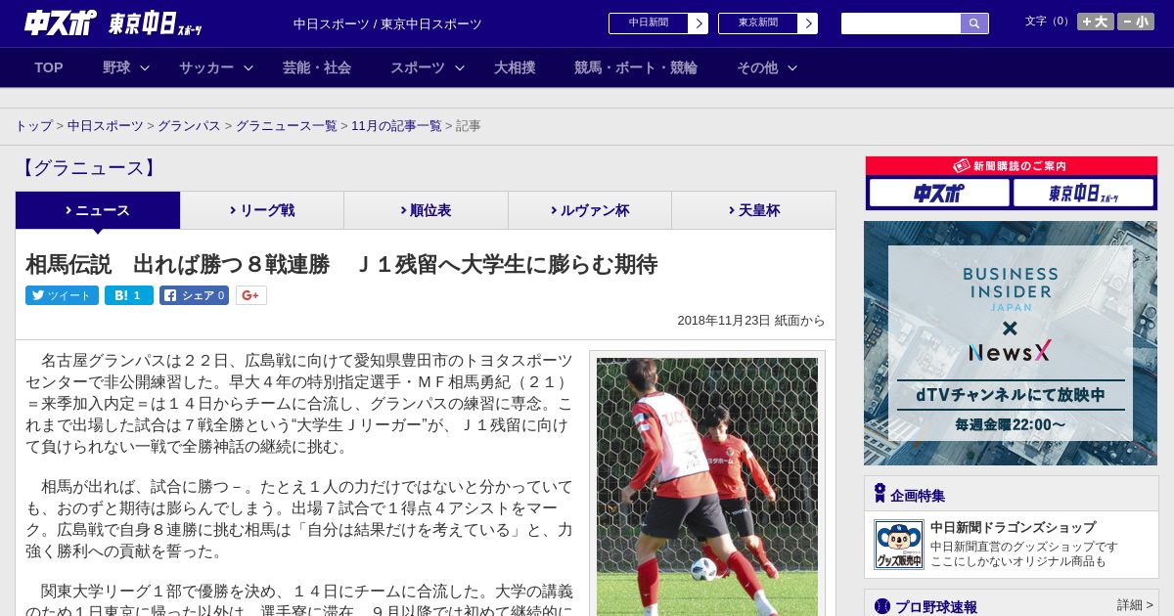The width and height of the screenshot is (1174, 616).
Task: Select the ニュース tab
Action: (x=98, y=210)
